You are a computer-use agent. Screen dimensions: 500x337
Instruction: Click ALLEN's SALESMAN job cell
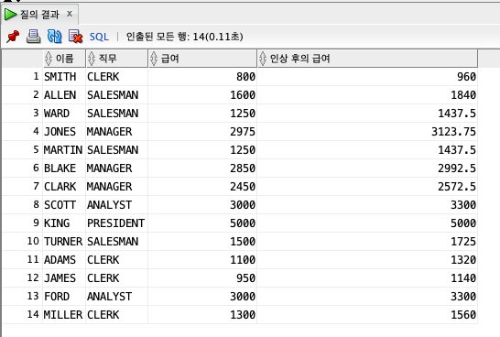pos(117,95)
